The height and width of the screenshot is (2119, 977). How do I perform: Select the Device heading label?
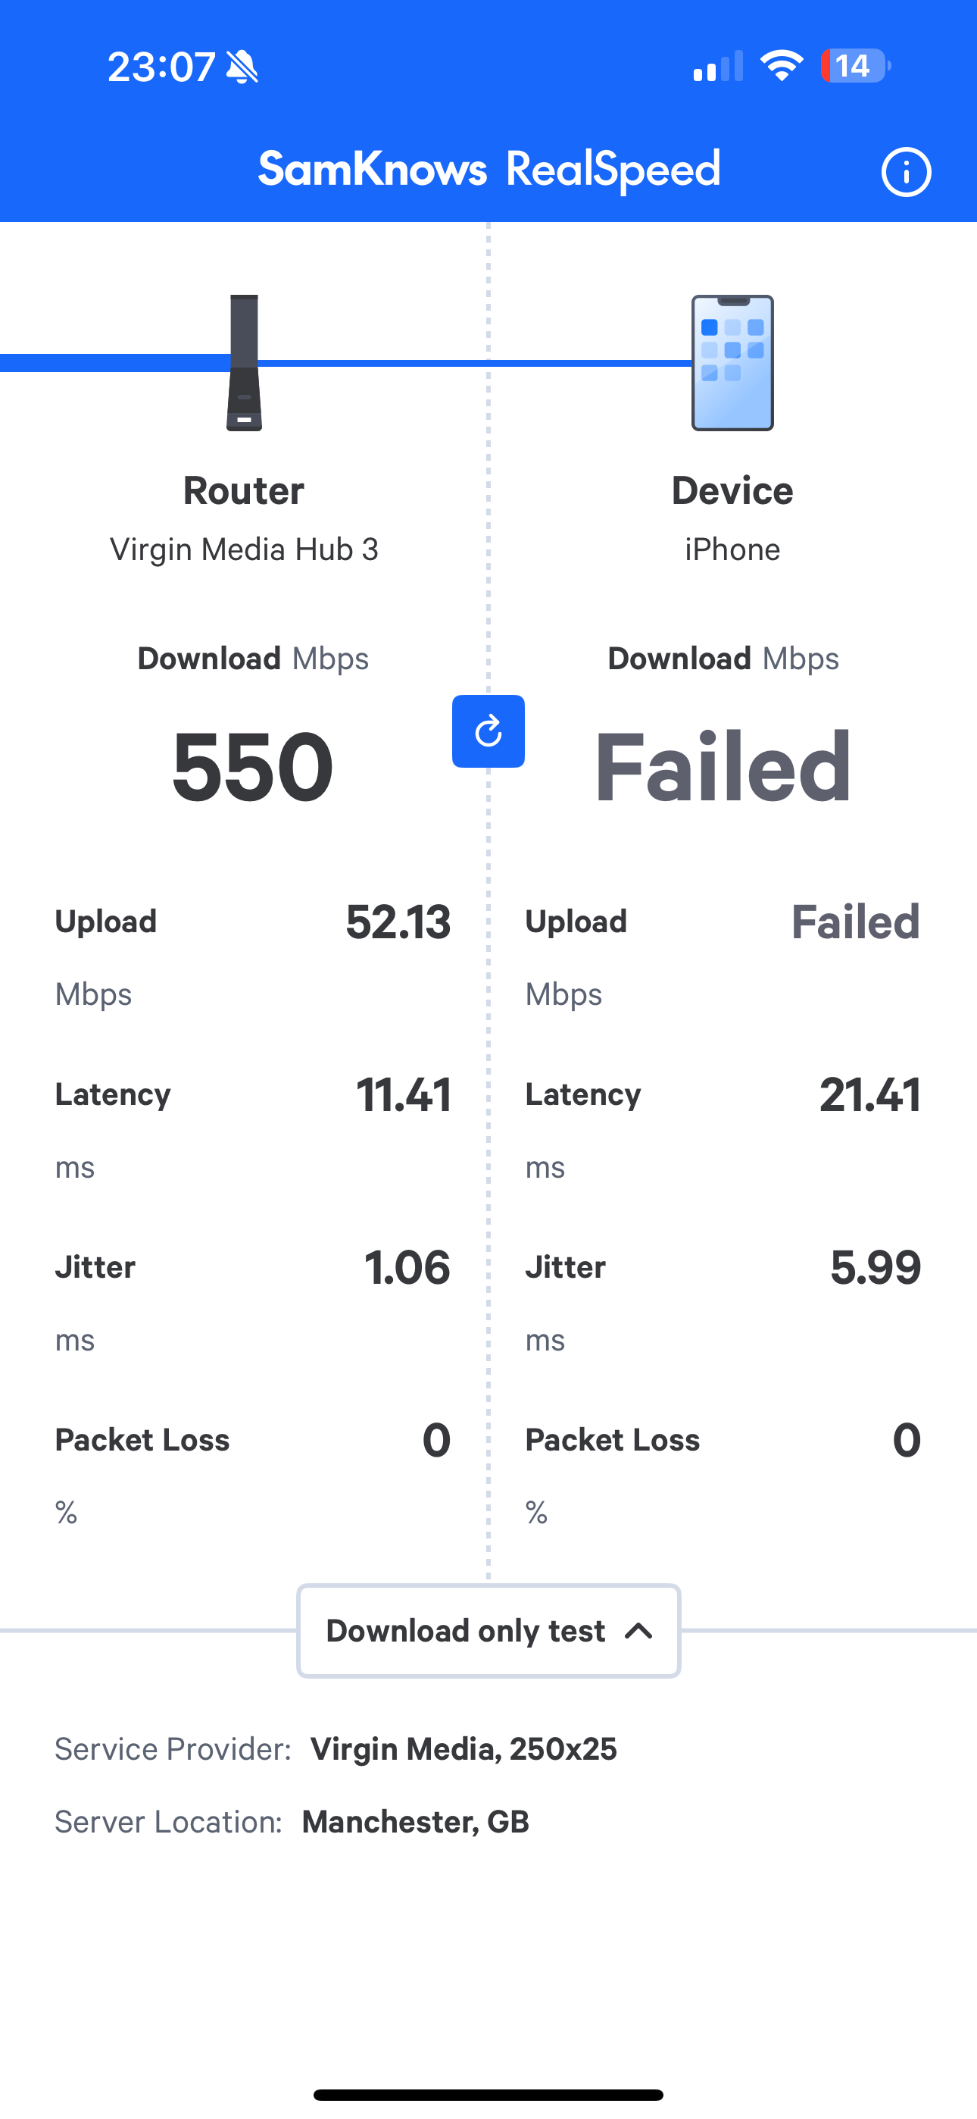(x=732, y=491)
